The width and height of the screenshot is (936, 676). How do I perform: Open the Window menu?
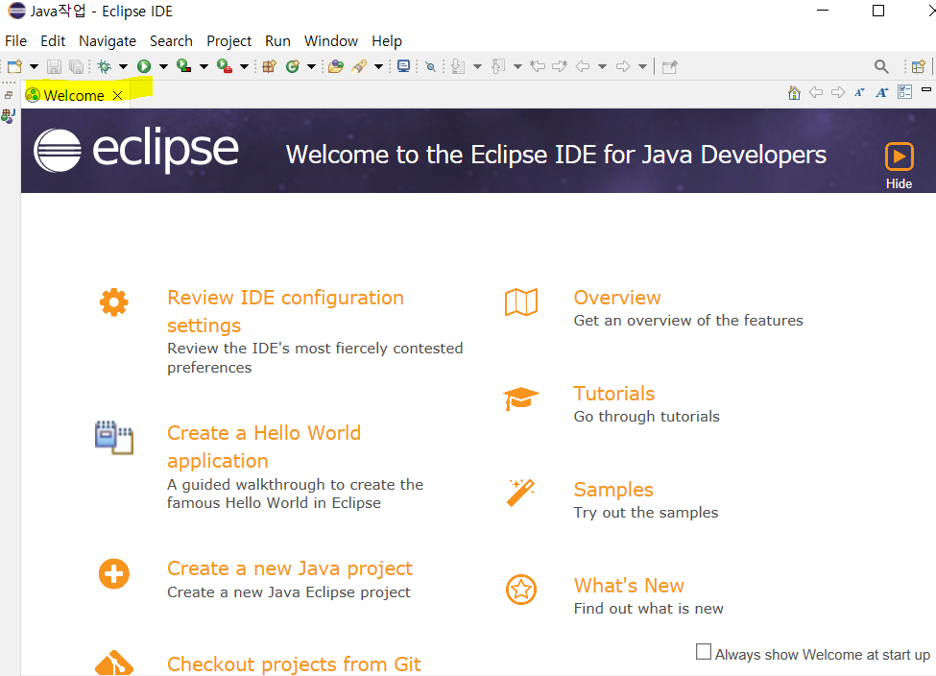[x=331, y=40]
